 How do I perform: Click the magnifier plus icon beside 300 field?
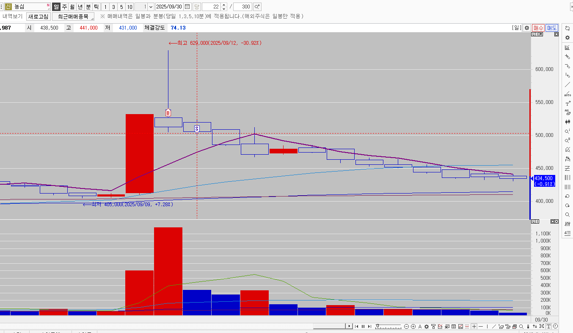(x=257, y=7)
